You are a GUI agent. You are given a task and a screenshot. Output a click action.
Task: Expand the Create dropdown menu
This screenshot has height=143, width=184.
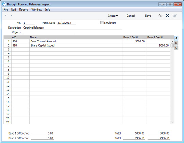[x=113, y=16]
